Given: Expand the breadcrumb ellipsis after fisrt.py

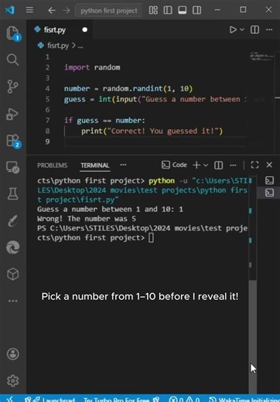Looking at the screenshot, I should pos(80,46).
